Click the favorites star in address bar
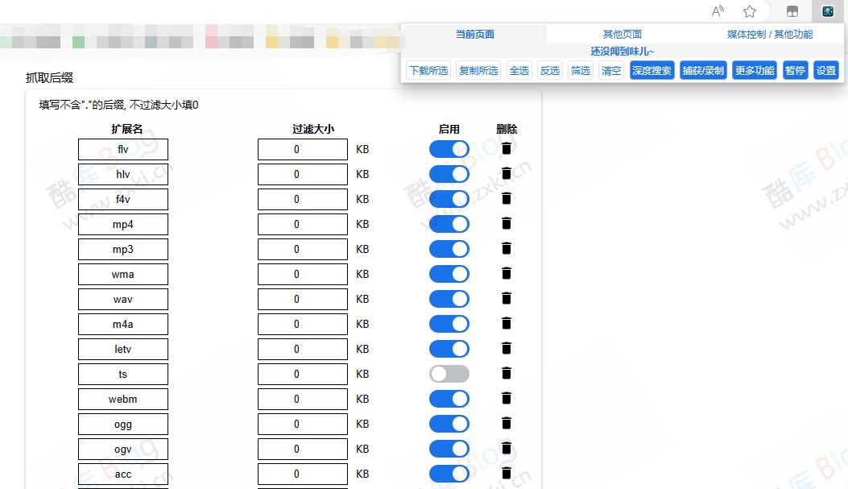The image size is (848, 489). [x=749, y=11]
